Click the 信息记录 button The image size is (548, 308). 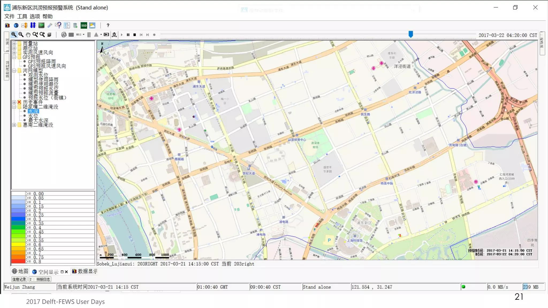tap(19, 279)
